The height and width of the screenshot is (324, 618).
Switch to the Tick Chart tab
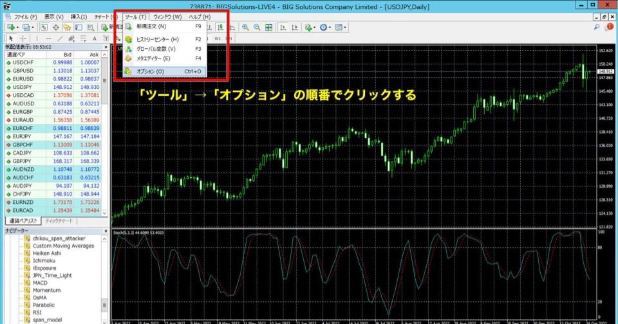click(x=59, y=221)
